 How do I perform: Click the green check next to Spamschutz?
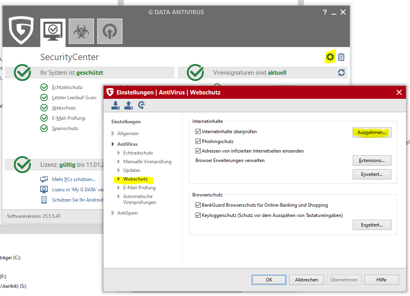(x=44, y=128)
